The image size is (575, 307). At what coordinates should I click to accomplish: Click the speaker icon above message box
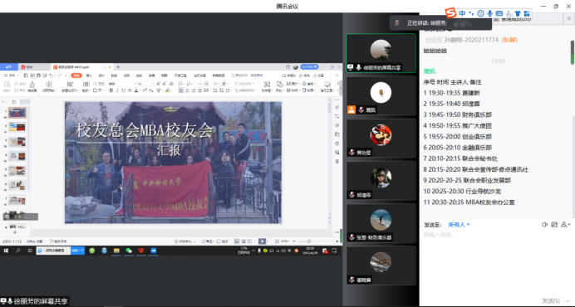[545, 225]
